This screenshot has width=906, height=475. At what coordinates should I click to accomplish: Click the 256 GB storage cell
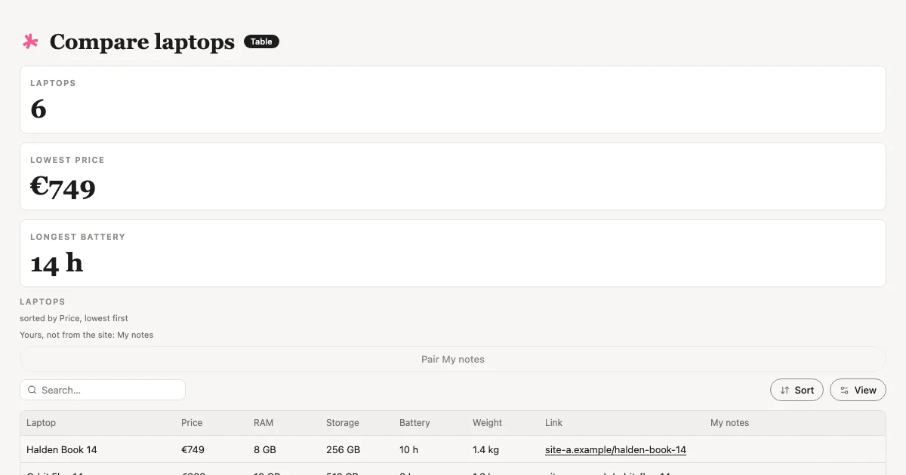[343, 450]
